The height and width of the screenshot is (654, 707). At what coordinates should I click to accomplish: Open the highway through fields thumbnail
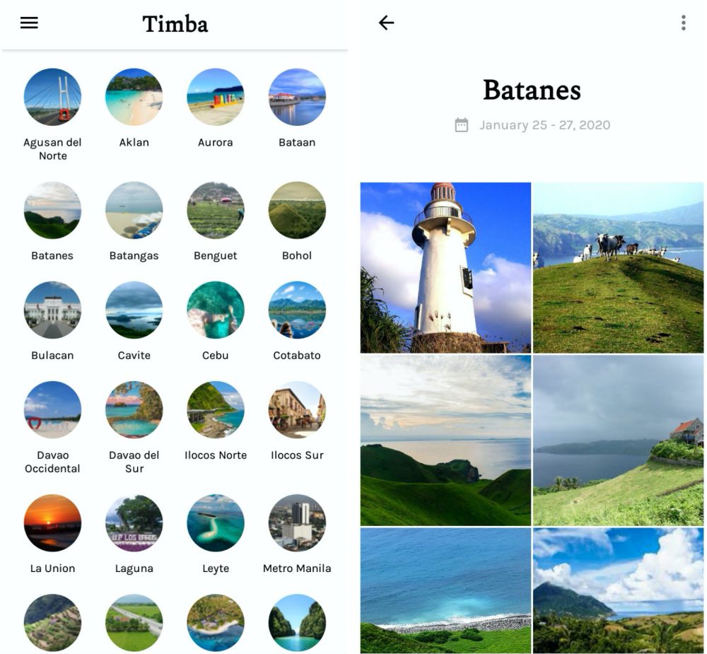point(134,622)
